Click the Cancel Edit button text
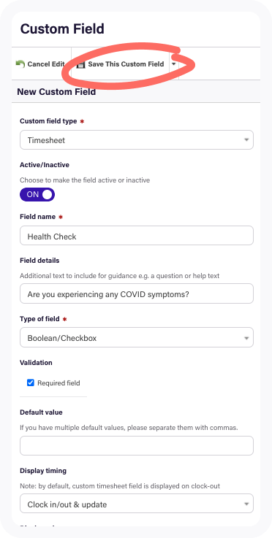The height and width of the screenshot is (538, 272). point(46,64)
